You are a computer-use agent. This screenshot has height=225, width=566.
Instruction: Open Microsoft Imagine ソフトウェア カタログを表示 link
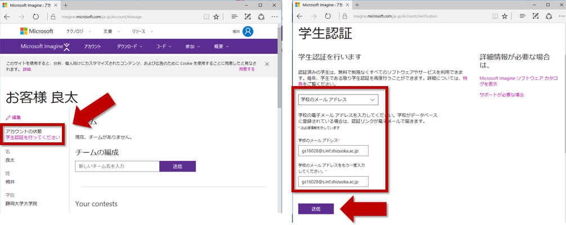(518, 81)
